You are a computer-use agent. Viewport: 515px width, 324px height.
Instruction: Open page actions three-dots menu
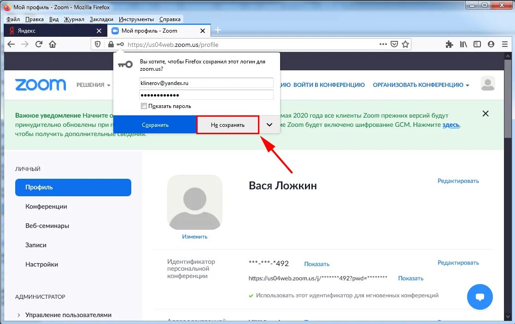[383, 44]
